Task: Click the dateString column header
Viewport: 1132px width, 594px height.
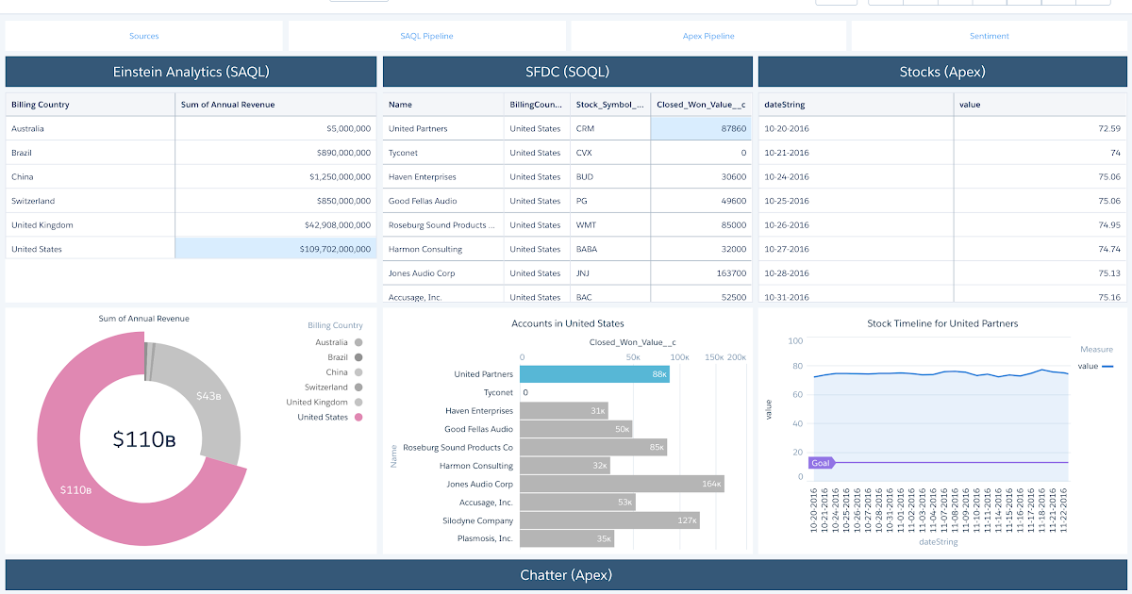Action: (x=856, y=105)
